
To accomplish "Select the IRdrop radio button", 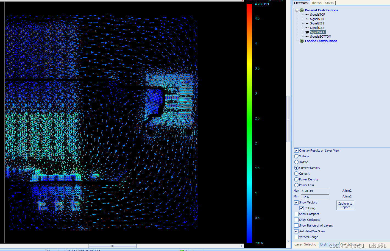I will pyautogui.click(x=296, y=162).
